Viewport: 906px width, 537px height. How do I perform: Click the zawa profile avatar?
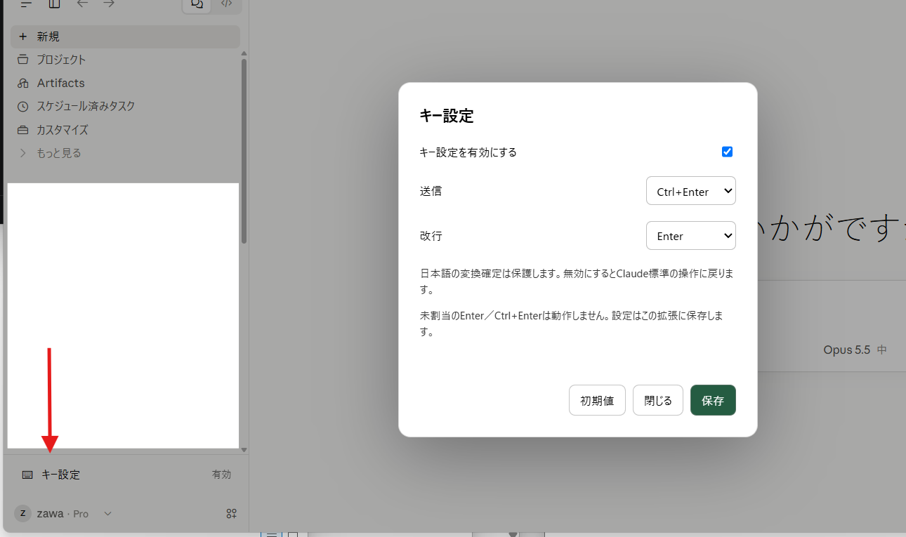22,513
